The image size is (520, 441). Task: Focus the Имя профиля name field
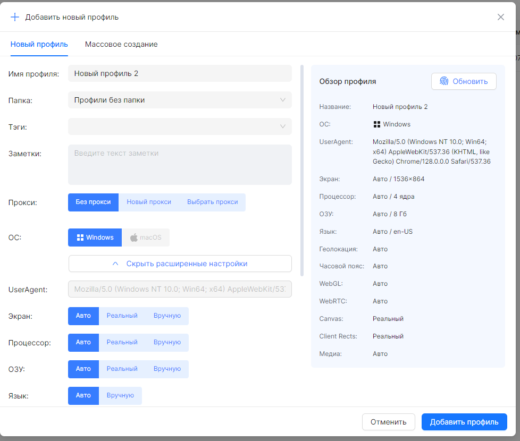pos(180,73)
